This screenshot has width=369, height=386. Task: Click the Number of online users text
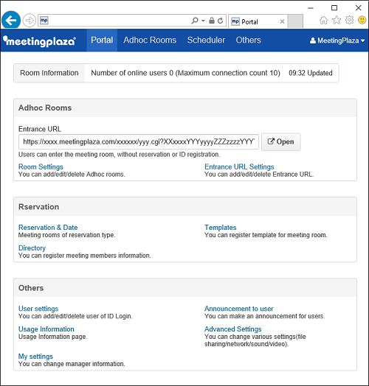pos(185,73)
